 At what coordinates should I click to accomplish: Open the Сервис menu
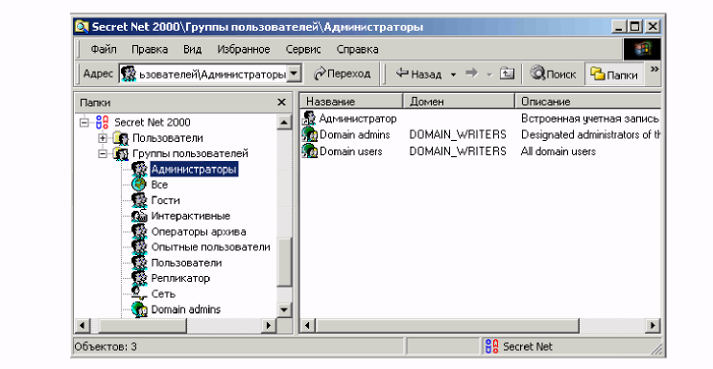303,49
